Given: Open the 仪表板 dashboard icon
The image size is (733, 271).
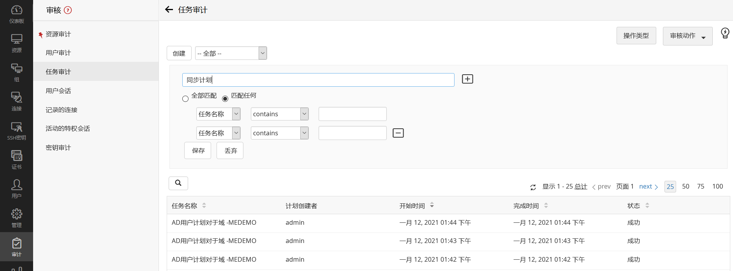Looking at the screenshot, I should pyautogui.click(x=16, y=14).
